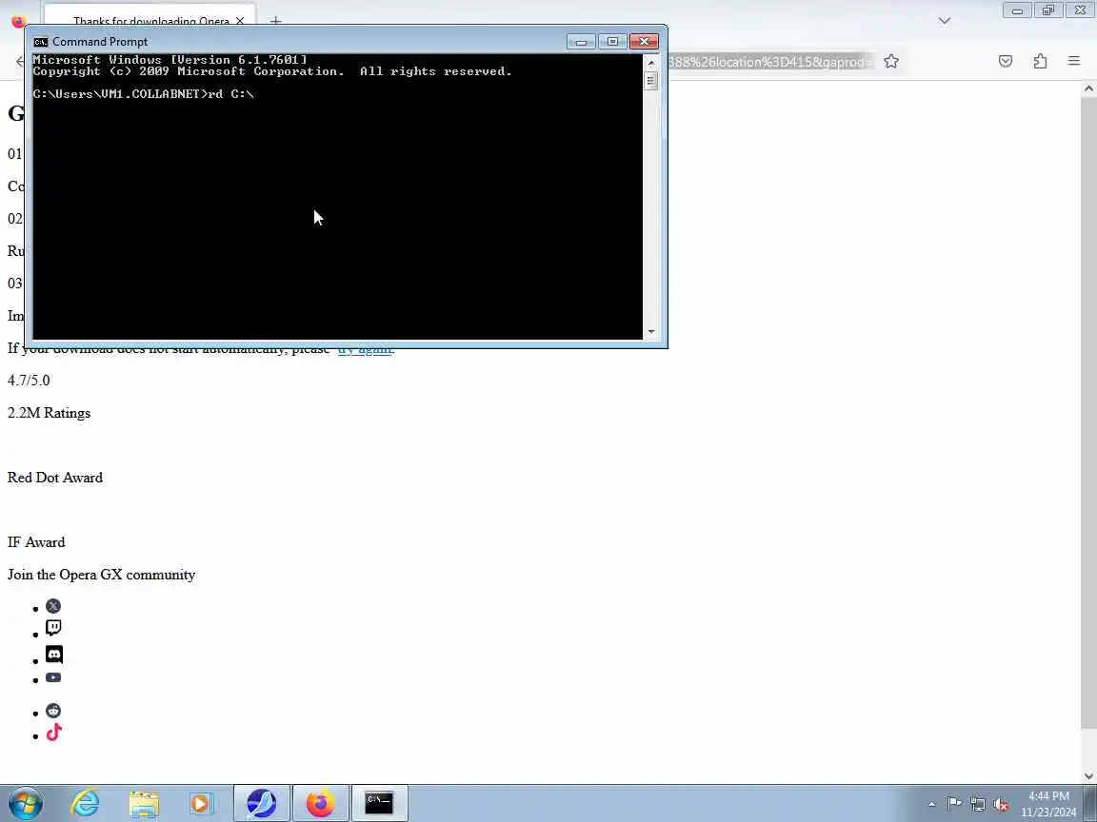1097x822 pixels.
Task: Open the Firefox hamburger application menu
Action: [1074, 62]
